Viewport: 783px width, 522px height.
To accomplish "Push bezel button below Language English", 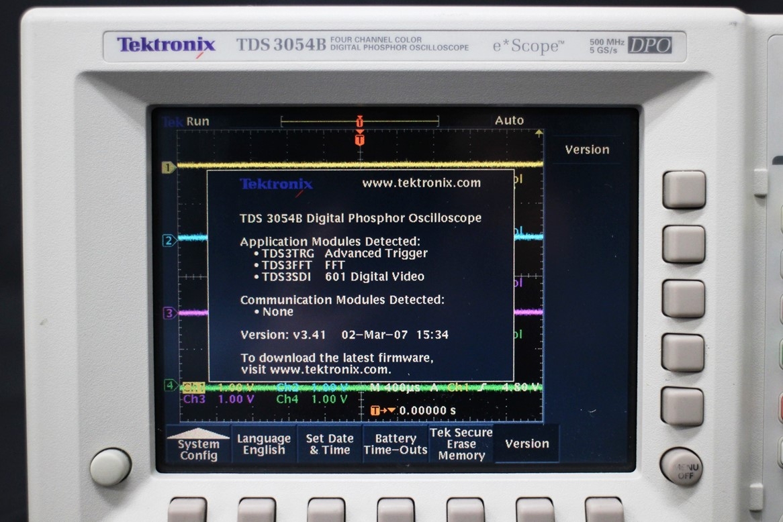I will [257, 509].
